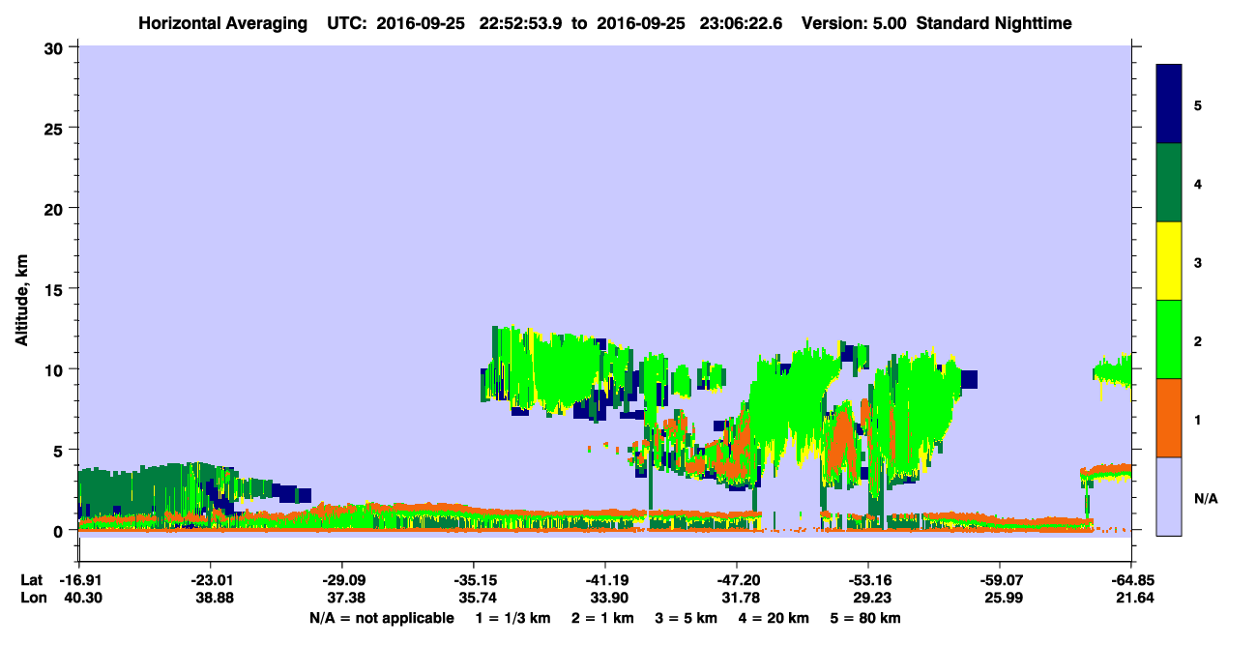The image size is (1257, 645).
Task: Click the dark blue swatch labeled 5
Action: [1169, 104]
